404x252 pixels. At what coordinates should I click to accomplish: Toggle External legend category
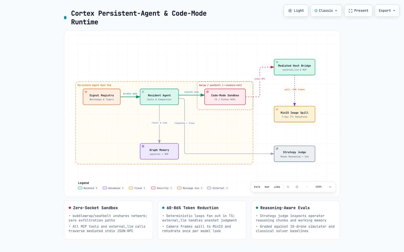point(218,188)
